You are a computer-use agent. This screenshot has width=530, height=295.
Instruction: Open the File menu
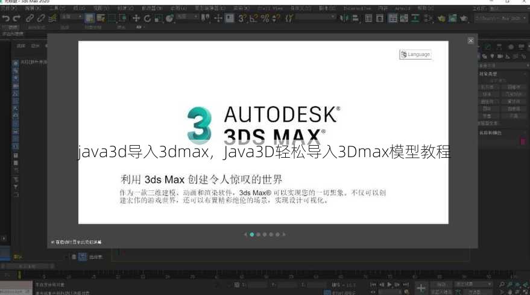pyautogui.click(x=9, y=7)
